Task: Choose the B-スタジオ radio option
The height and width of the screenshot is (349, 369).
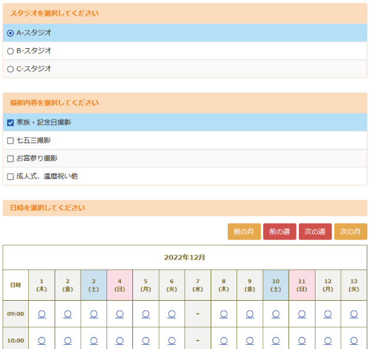Action: click(x=10, y=51)
